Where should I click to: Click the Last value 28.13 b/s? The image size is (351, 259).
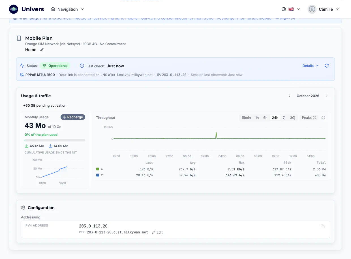pos(144,175)
